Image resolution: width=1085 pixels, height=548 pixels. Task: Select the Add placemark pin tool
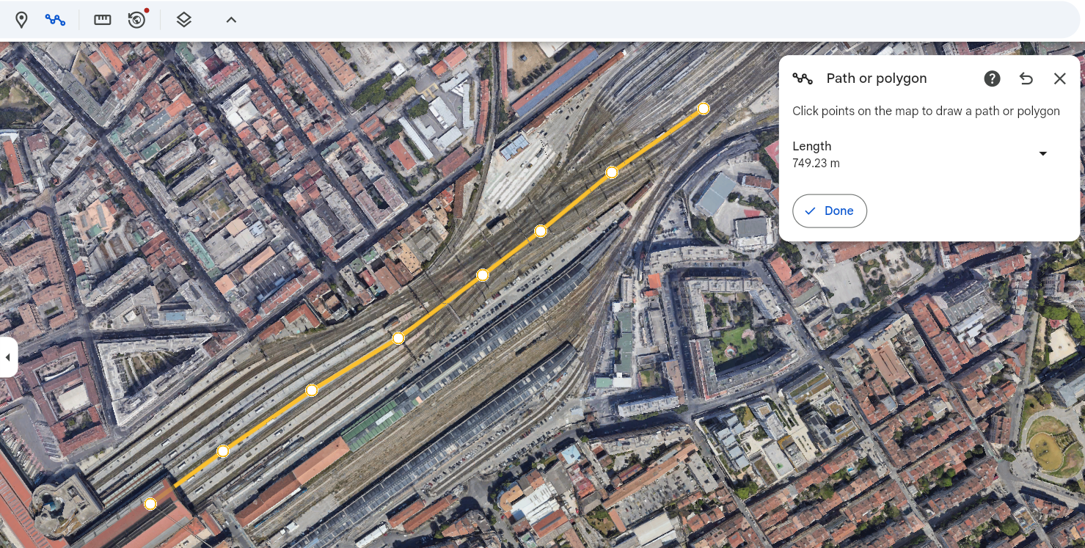pyautogui.click(x=21, y=20)
